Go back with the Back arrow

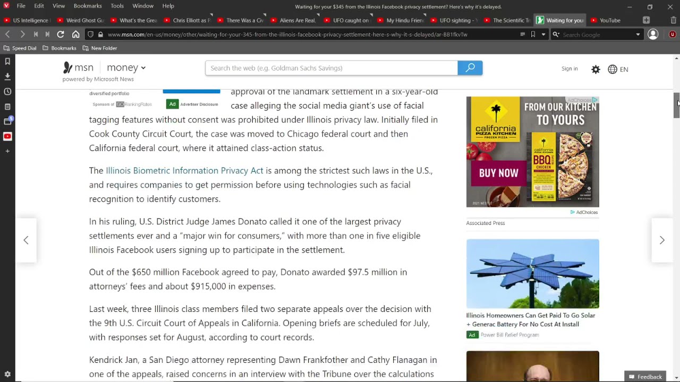coord(7,34)
